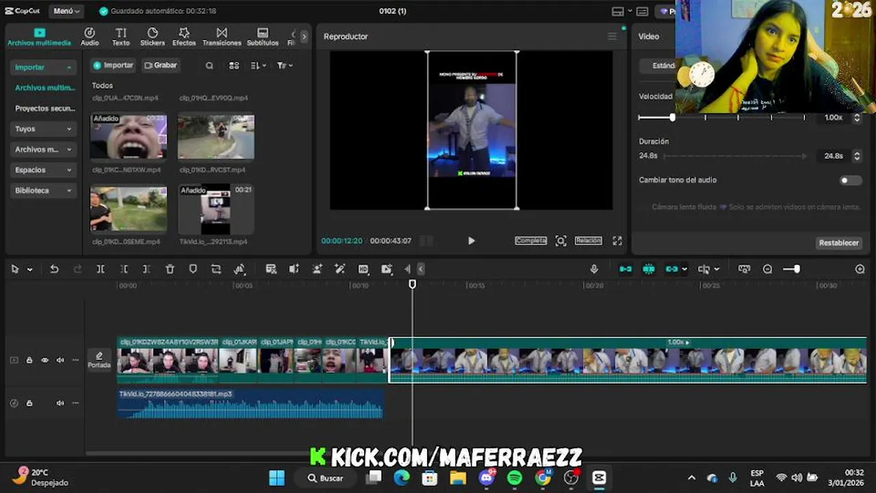The image size is (876, 493).
Task: Select the TikVid.io mp3 audio clip
Action: pos(250,403)
